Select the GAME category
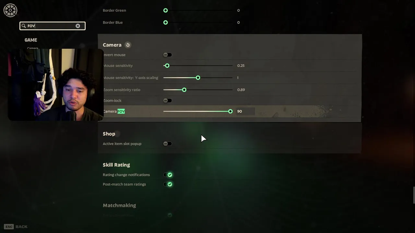The image size is (415, 233). pyautogui.click(x=31, y=40)
